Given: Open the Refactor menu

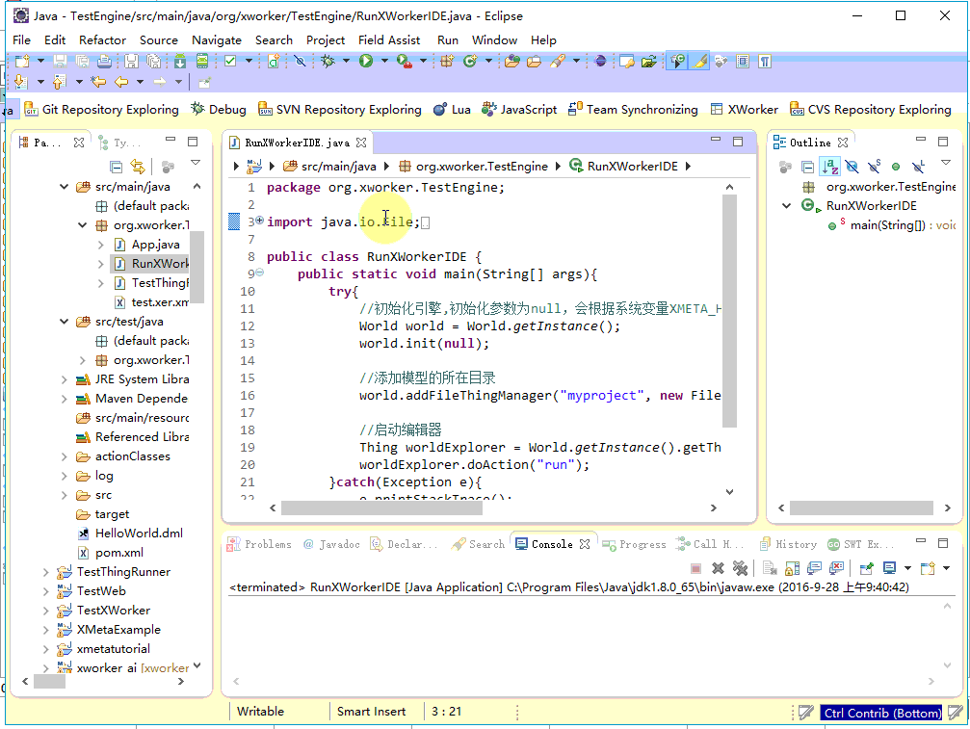Looking at the screenshot, I should coord(102,40).
